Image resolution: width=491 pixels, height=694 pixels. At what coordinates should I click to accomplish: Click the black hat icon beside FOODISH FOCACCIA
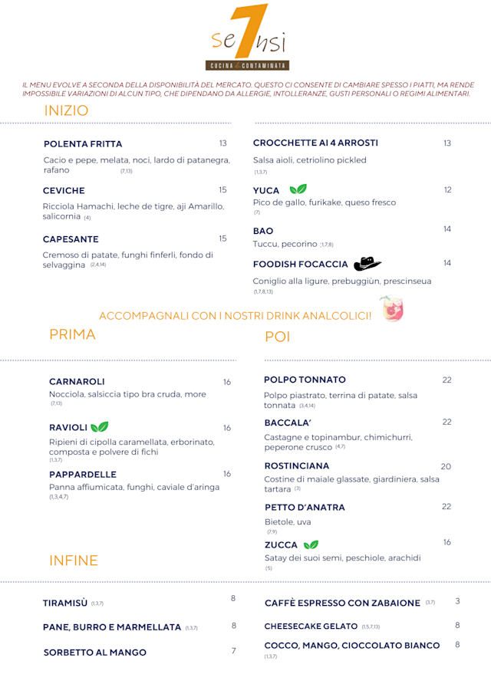[367, 264]
